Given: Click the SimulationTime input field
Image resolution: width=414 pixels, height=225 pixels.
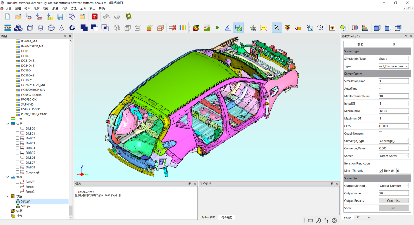Looking at the screenshot, I should (394, 81).
